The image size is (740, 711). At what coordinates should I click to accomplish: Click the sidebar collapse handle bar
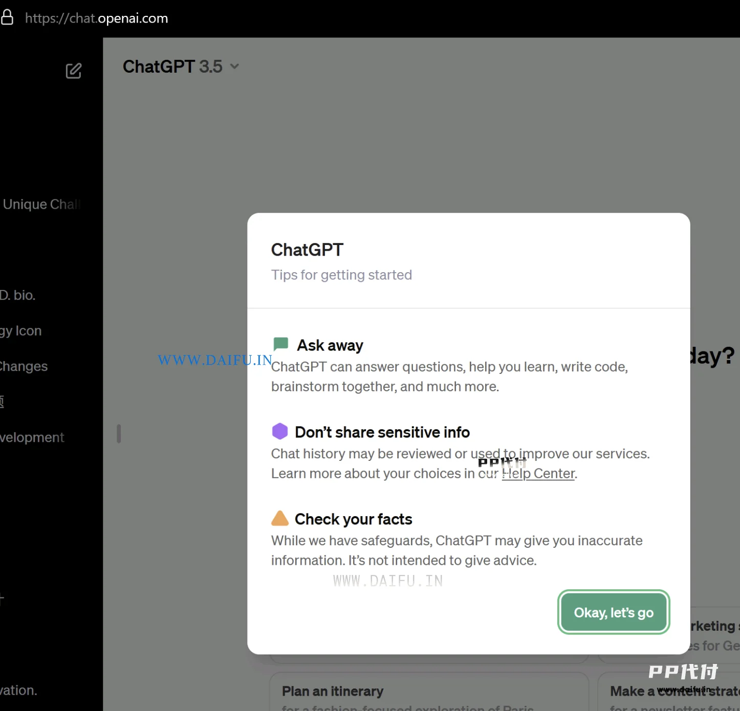[119, 434]
